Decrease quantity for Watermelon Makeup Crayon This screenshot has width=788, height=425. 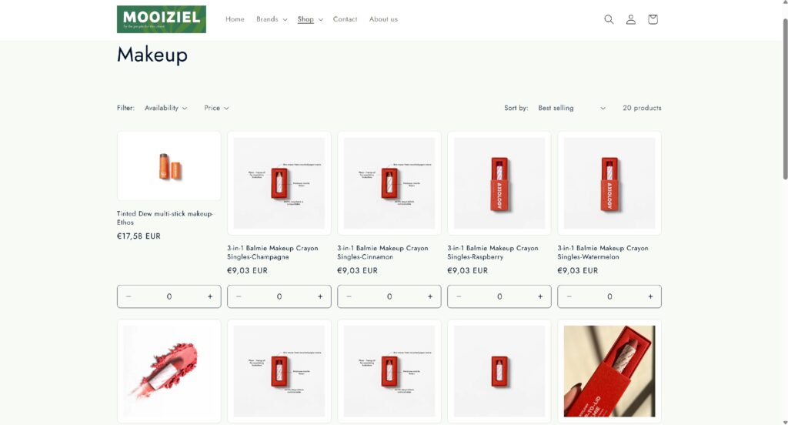(x=569, y=296)
